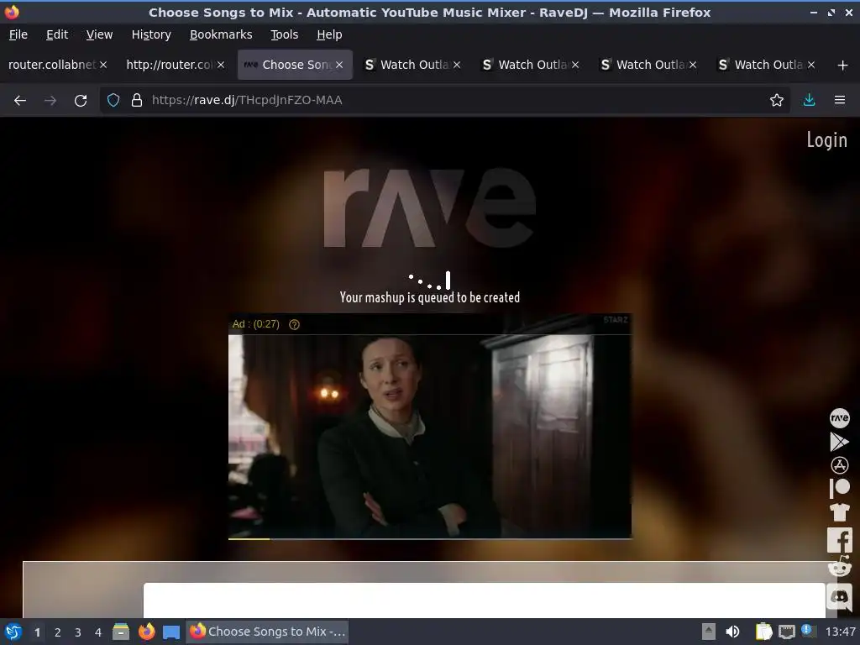
Task: Open the Facebook icon in sidebar
Action: coord(839,540)
